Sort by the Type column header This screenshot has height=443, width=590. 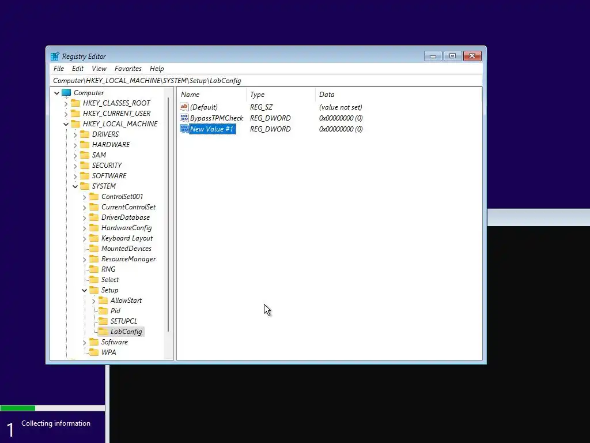pyautogui.click(x=281, y=95)
